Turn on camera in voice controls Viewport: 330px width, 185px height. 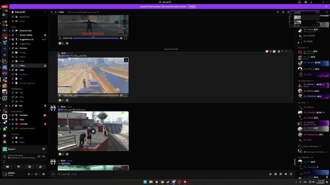pos(7,167)
